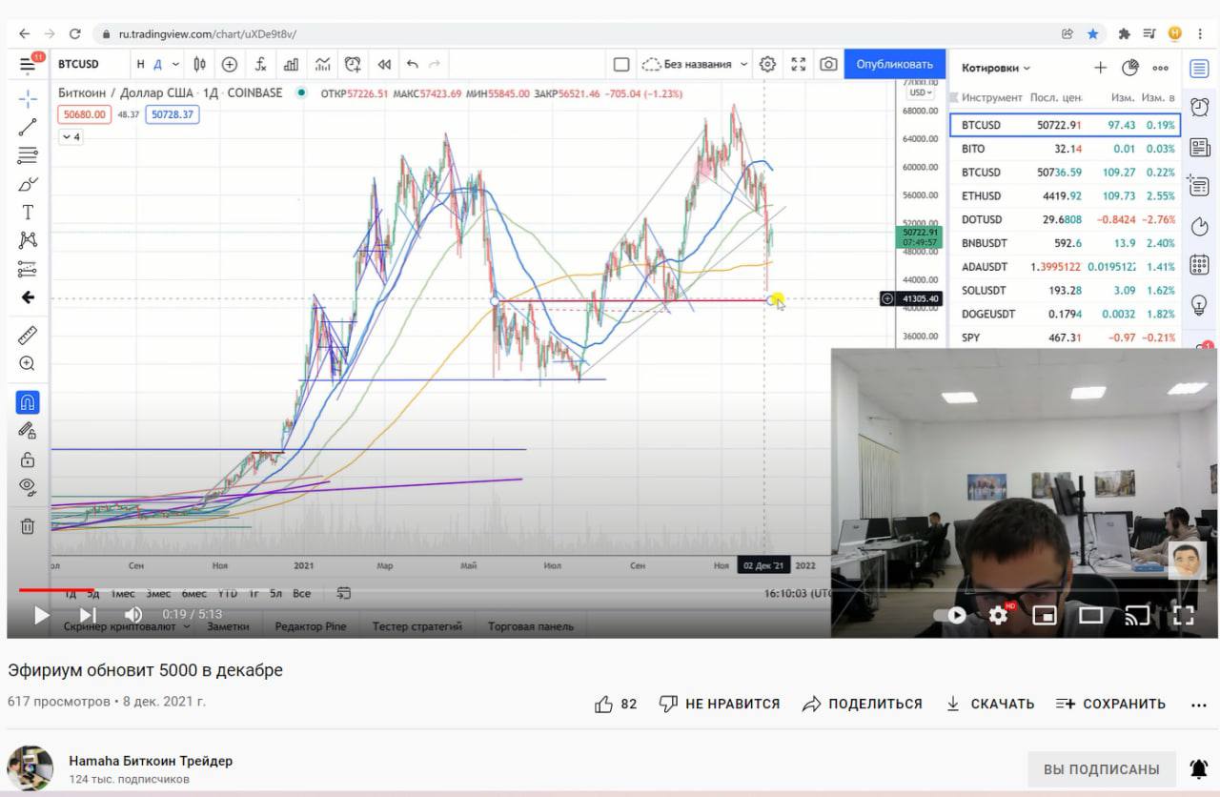Select the crosshair cursor tool
The width and height of the screenshot is (1220, 797).
[x=28, y=98]
